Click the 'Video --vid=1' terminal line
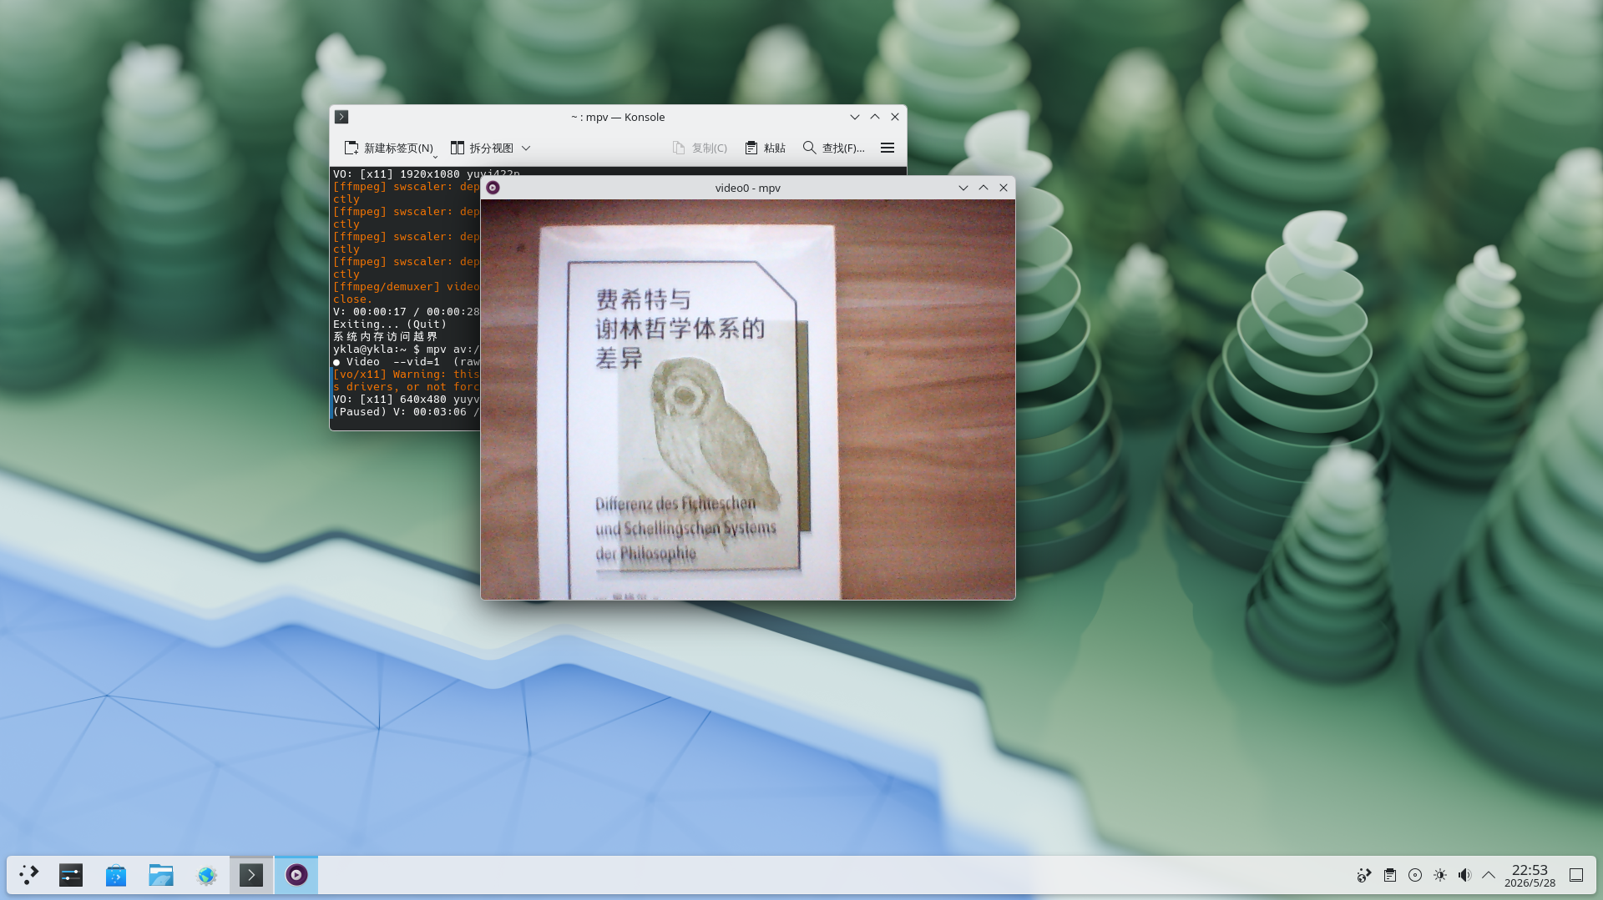Screen dimensions: 1603x900 [406, 362]
